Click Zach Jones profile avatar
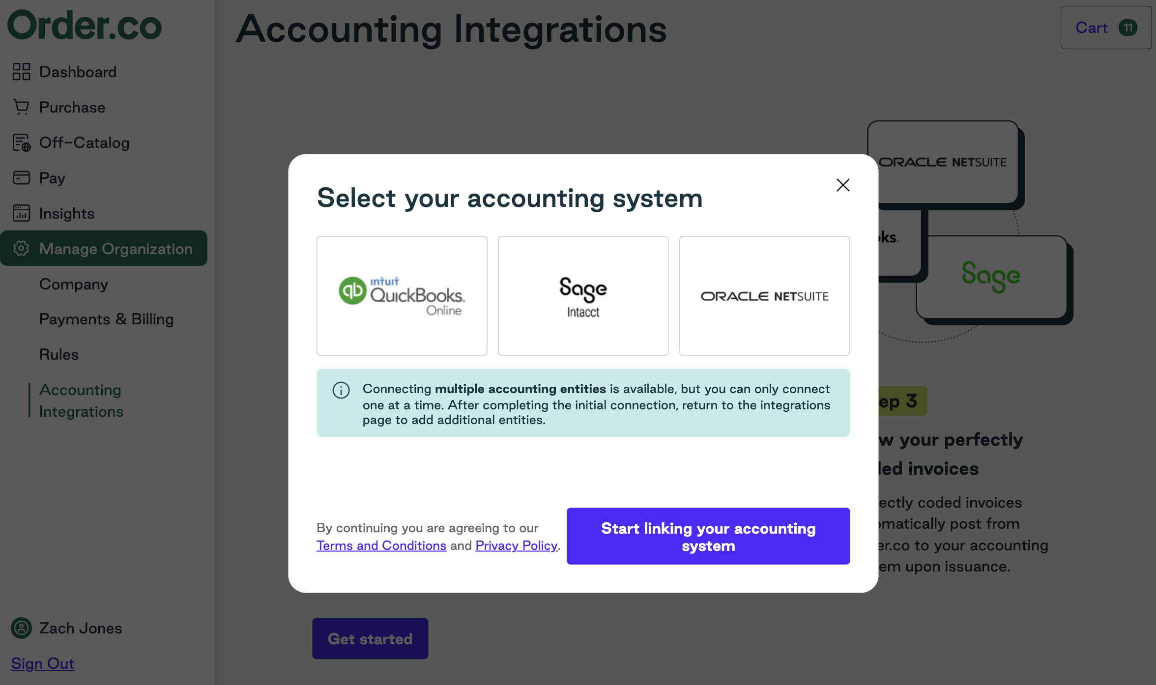Image resolution: width=1156 pixels, height=685 pixels. 21,628
